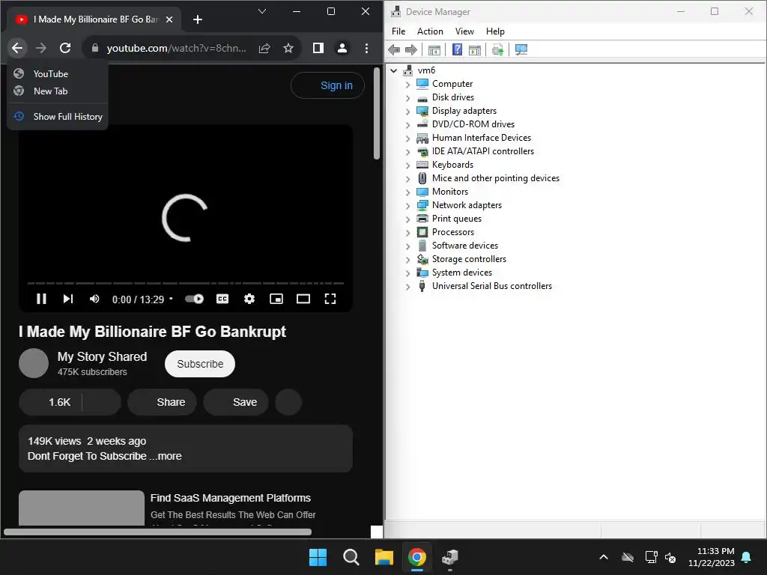Select YouTube entry in history dropdown

coord(58,74)
